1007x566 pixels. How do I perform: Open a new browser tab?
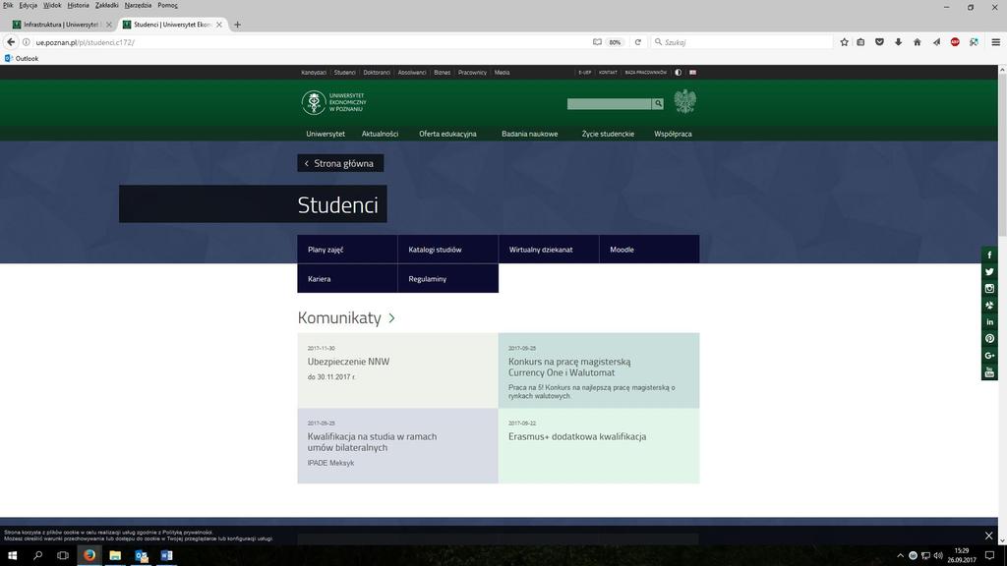point(237,25)
